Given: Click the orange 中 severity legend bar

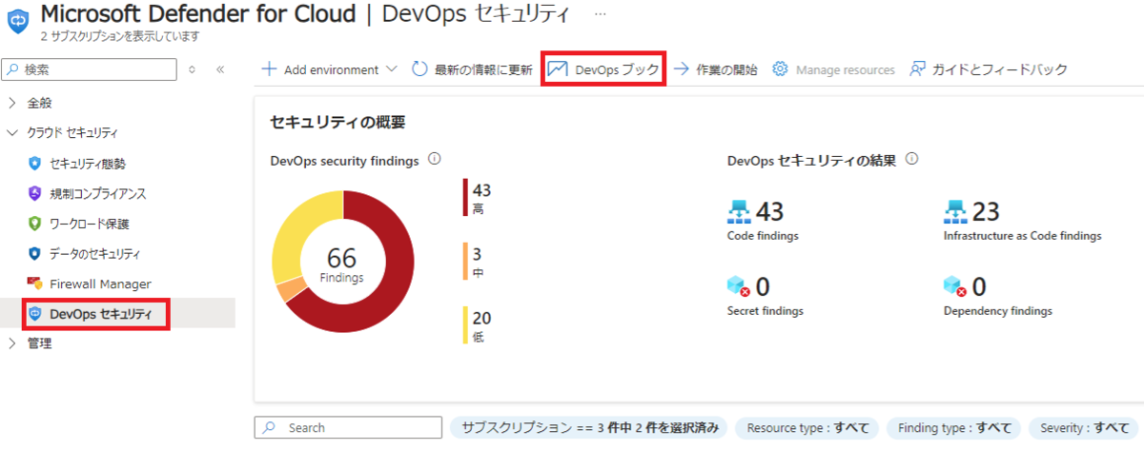Looking at the screenshot, I should [466, 263].
